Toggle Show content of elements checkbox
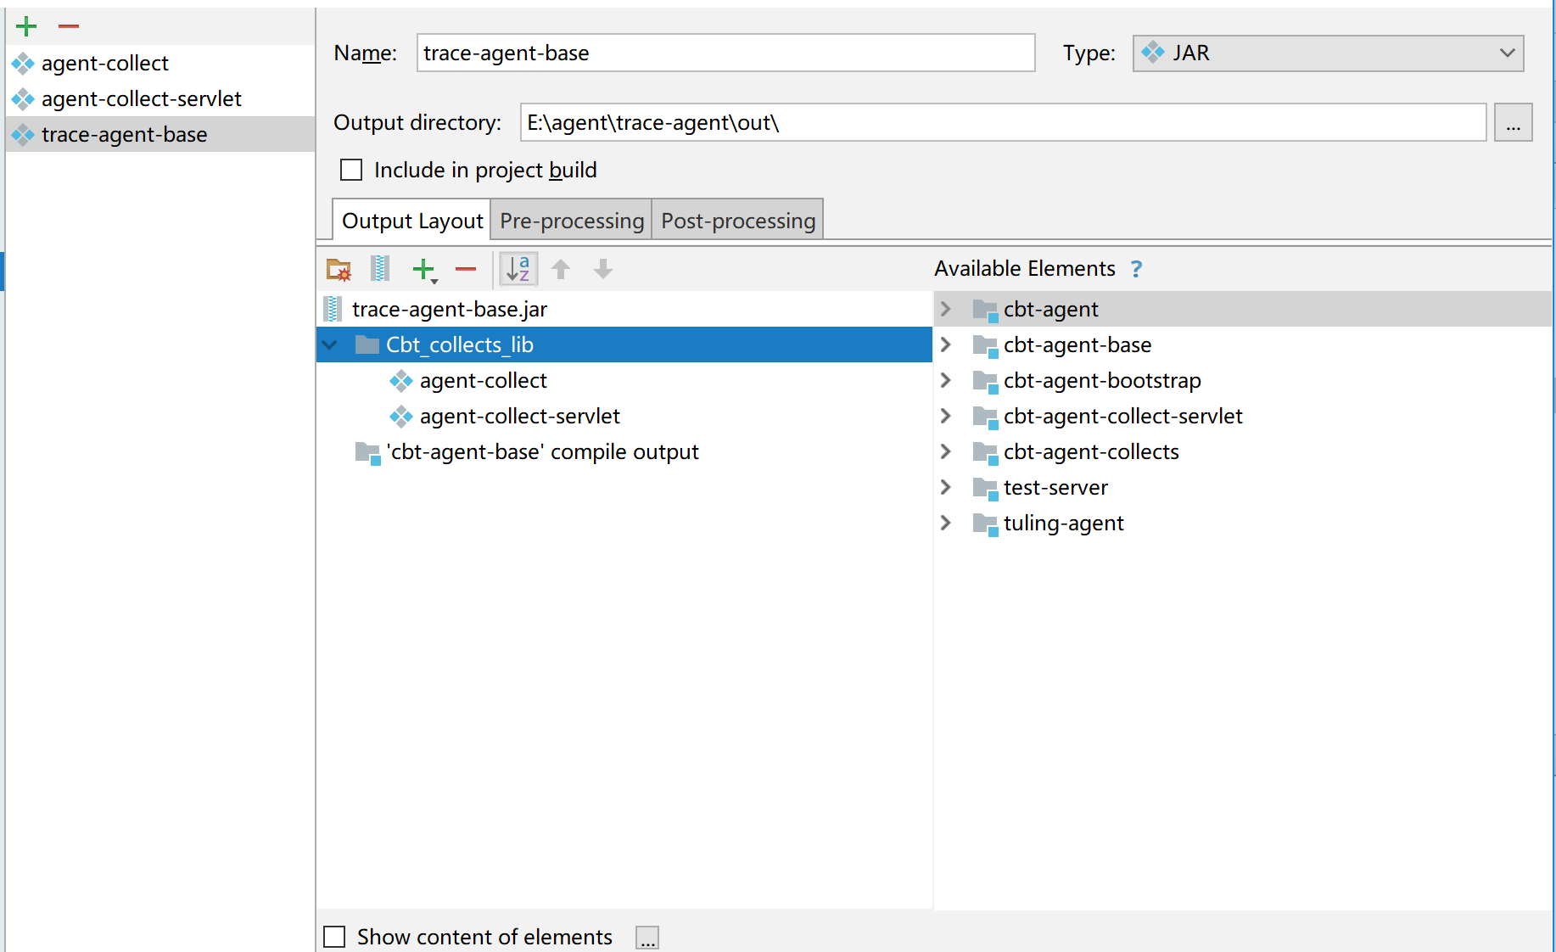This screenshot has height=952, width=1556. [334, 937]
